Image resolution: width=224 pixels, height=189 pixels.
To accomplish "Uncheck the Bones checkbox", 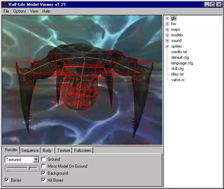I will (x=7, y=180).
